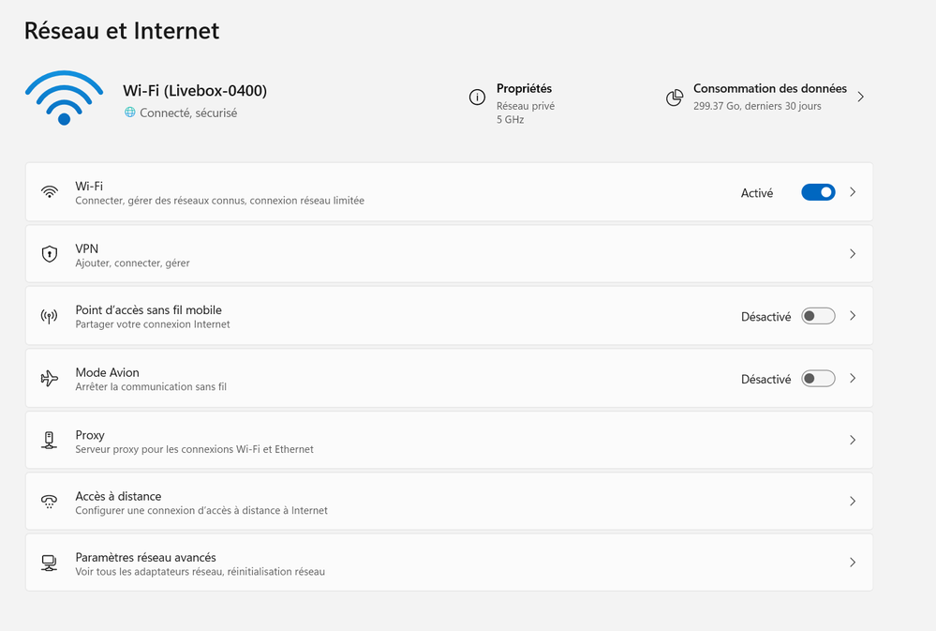Expand the Proxy settings chevron
Screen dimensions: 936x631
[853, 441]
